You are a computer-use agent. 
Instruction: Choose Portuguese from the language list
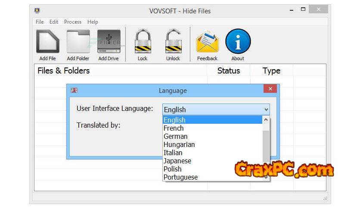point(212,177)
